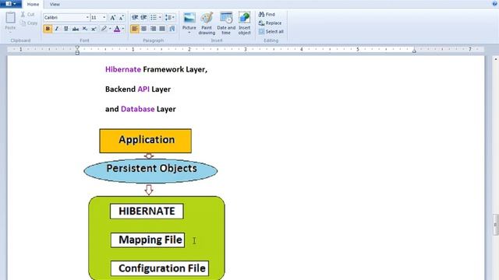Toggle Underline formatting
This screenshot has height=280, width=499.
tap(65, 29)
